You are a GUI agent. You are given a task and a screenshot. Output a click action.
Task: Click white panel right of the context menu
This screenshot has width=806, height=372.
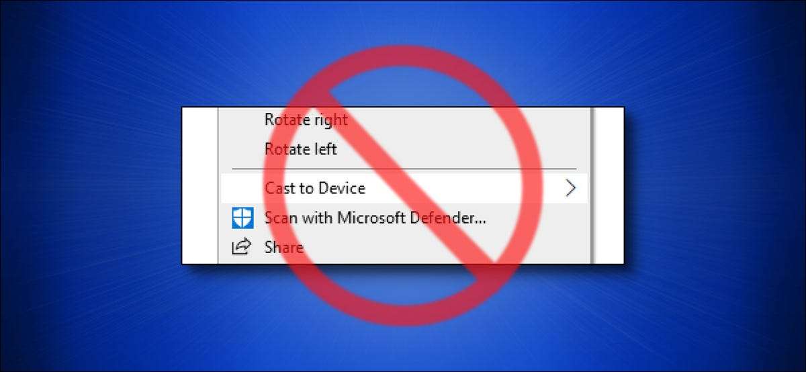pos(609,185)
